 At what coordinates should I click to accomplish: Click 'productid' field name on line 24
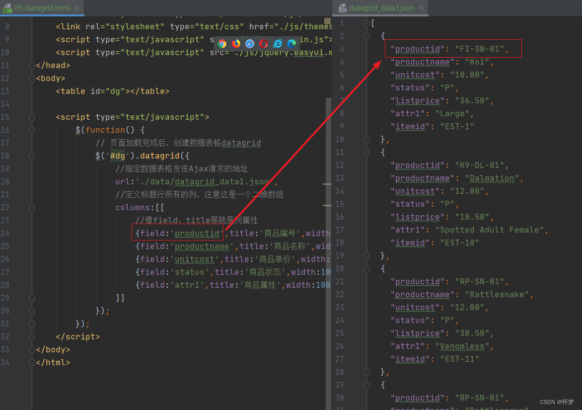(197, 233)
